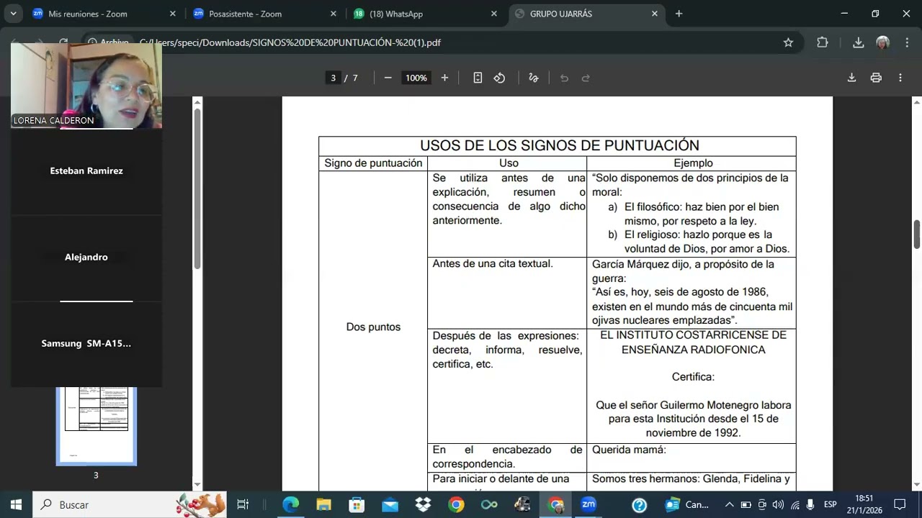Screen dimensions: 922x518
Task: Click the address bar file URL
Action: (x=290, y=42)
